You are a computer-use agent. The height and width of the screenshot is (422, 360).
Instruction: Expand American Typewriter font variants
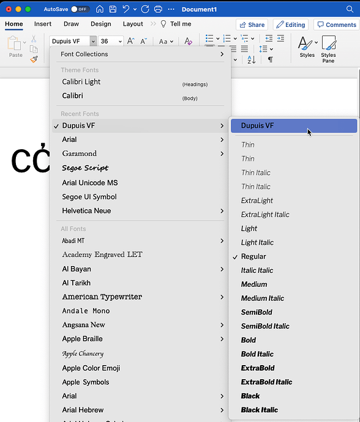coord(222,297)
